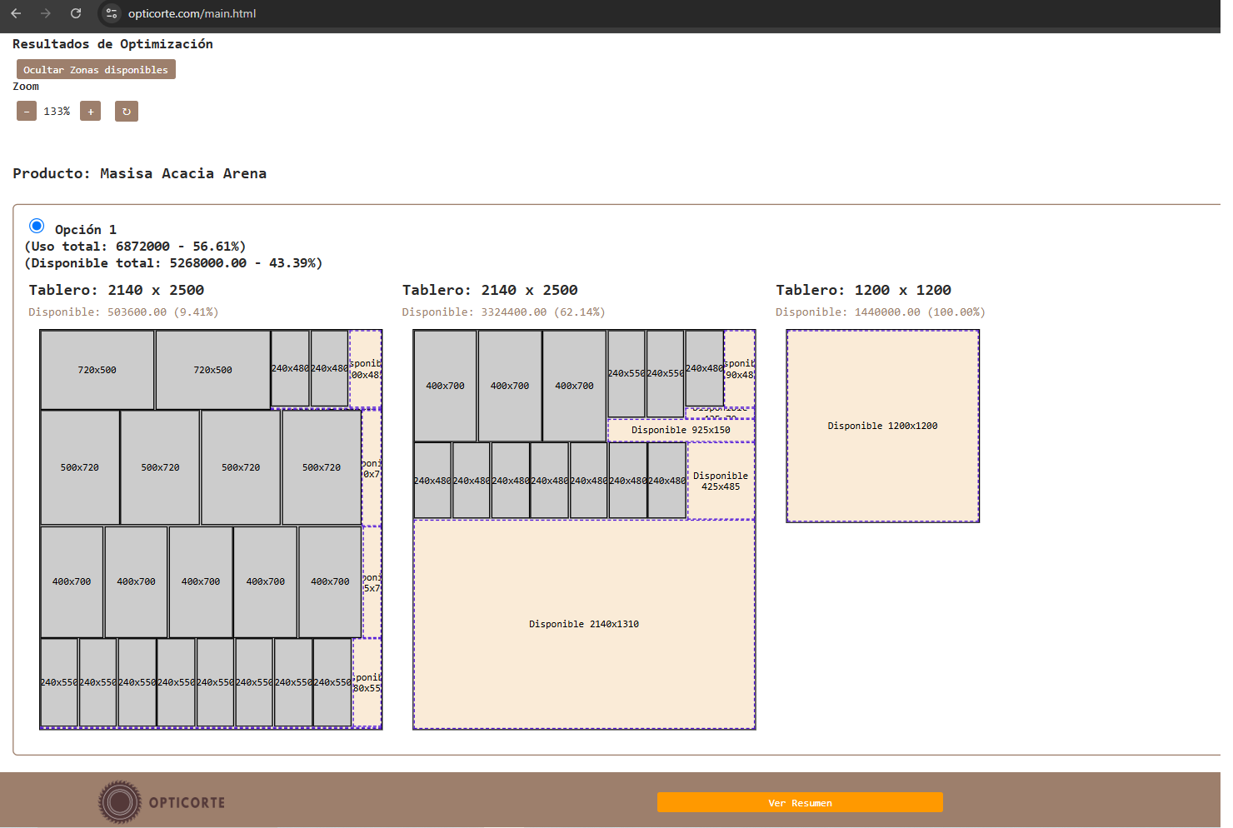
Task: Increase zoom with the plus button
Action: (91, 112)
